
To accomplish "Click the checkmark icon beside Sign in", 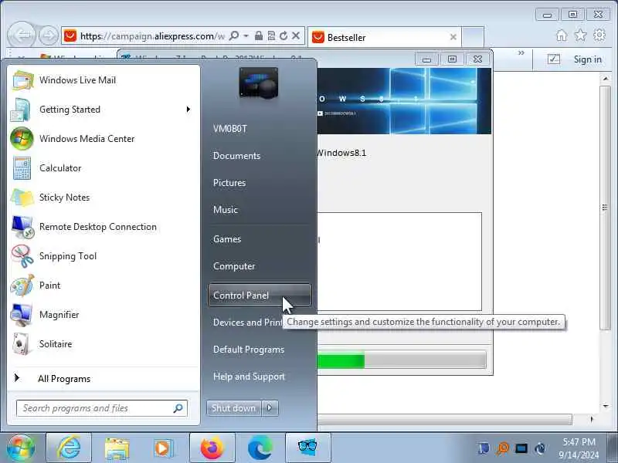I will coord(553,59).
